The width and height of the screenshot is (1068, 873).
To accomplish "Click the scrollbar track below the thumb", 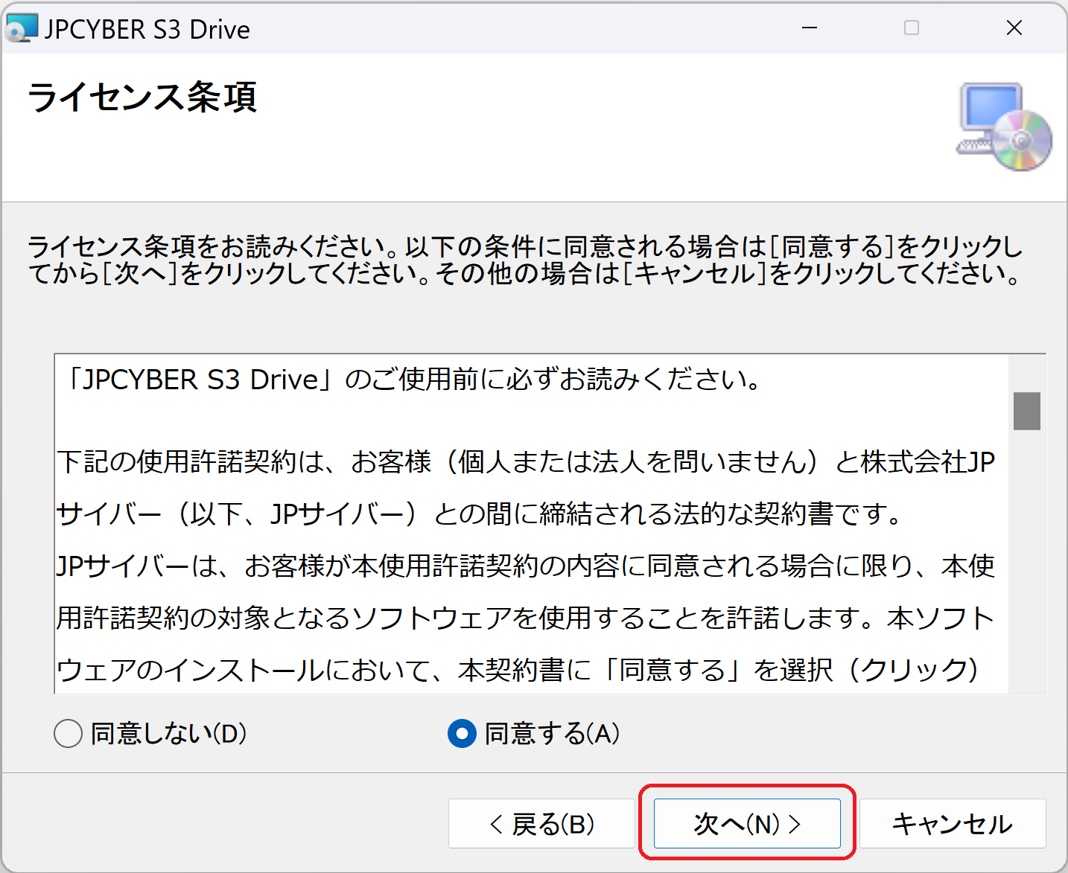I will click(1026, 562).
